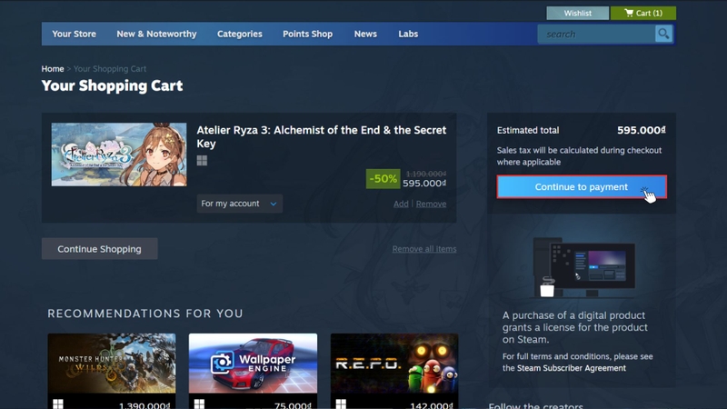Click the -50% discount badge
The image size is (727, 409).
[x=383, y=178]
